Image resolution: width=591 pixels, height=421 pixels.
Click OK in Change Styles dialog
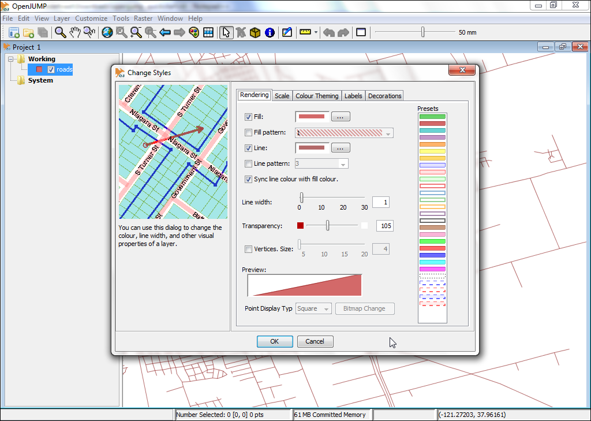coord(275,341)
